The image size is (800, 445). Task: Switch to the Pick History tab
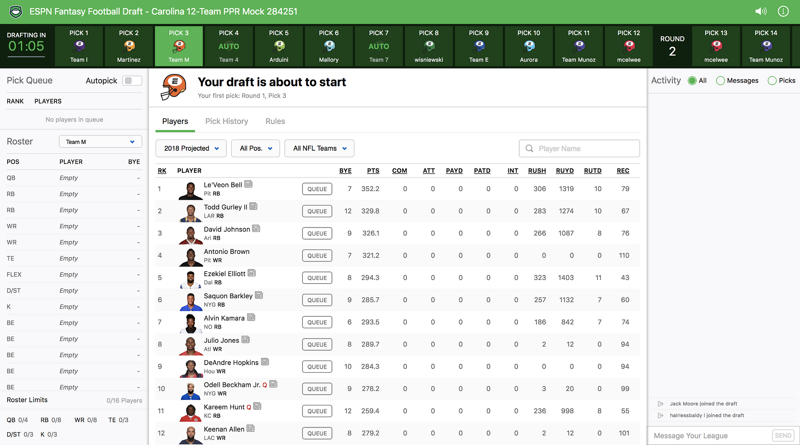click(226, 121)
